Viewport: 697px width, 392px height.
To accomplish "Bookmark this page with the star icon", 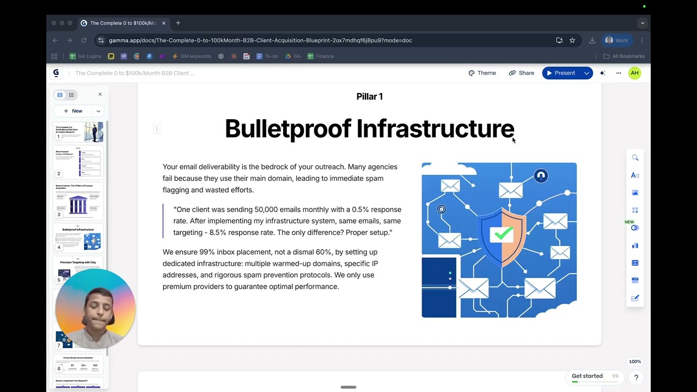I will (x=572, y=40).
